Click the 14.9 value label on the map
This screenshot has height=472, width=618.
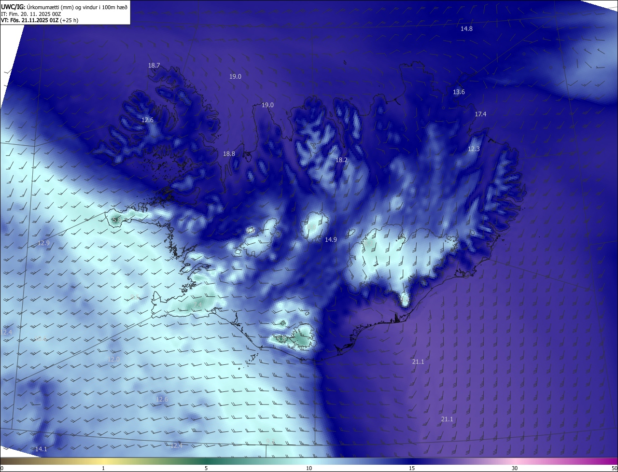[x=331, y=240]
